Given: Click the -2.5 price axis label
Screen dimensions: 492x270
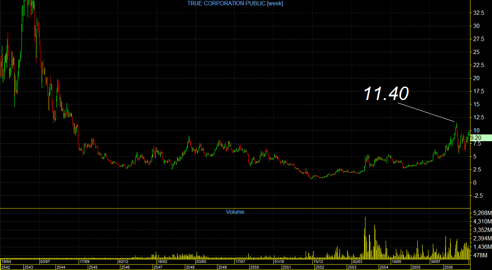Looking at the screenshot, I should (478, 196).
